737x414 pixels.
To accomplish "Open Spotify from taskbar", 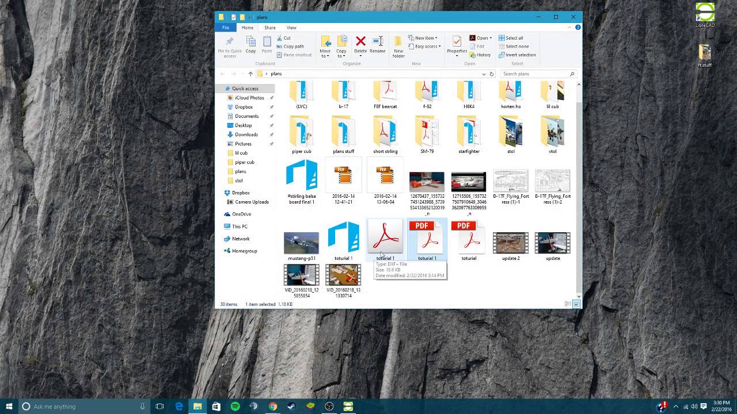I will 235,407.
